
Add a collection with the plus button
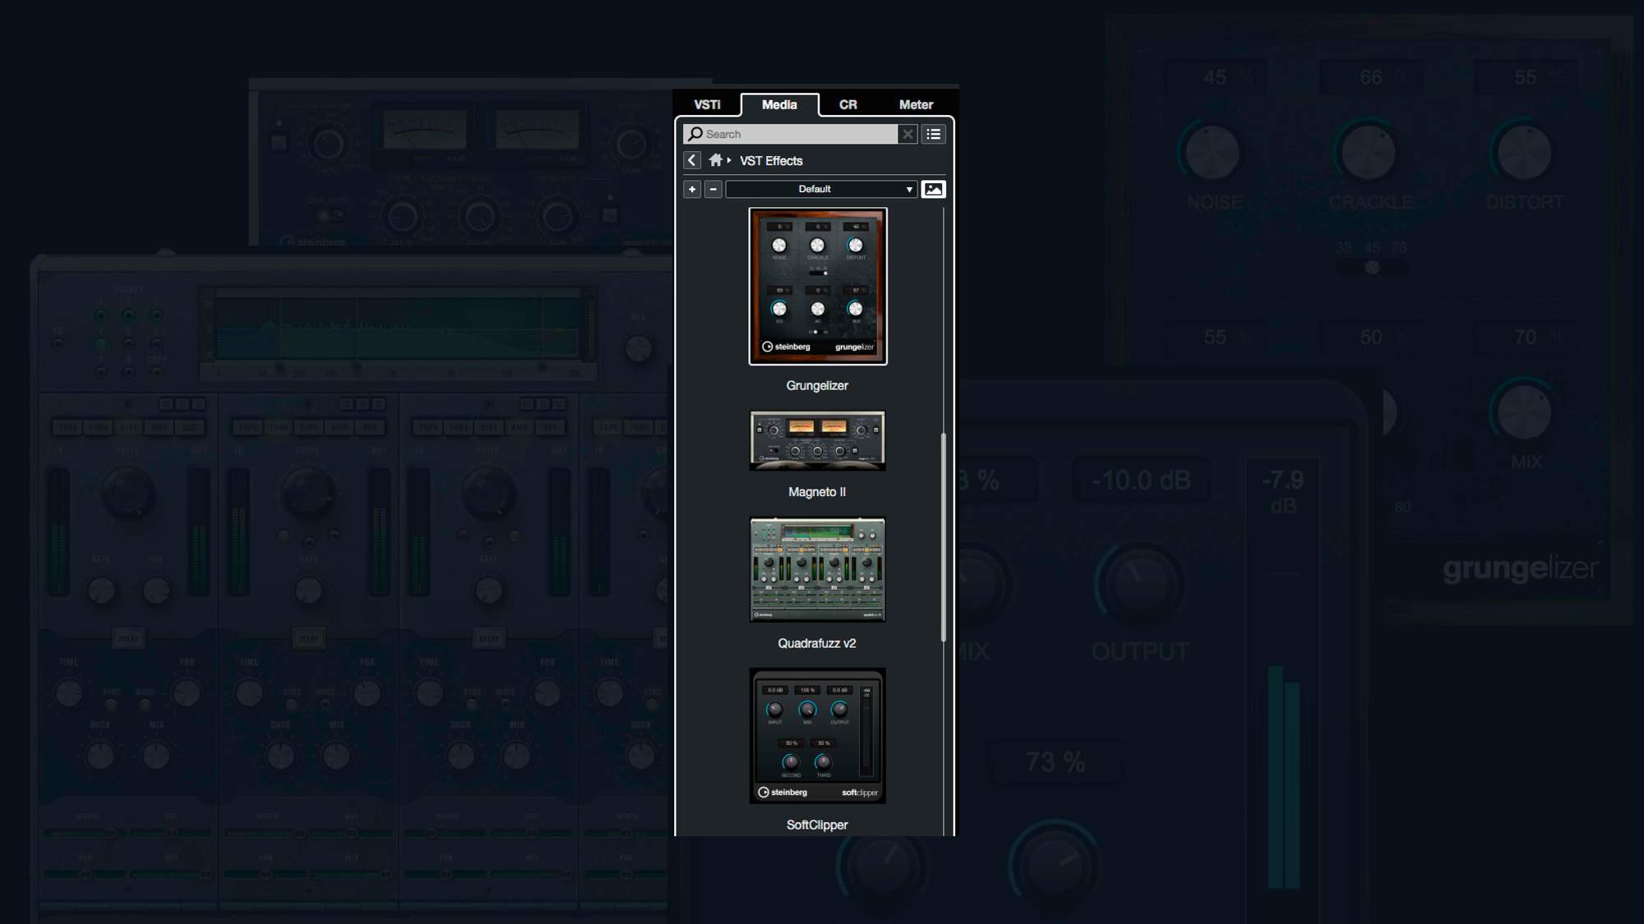(x=692, y=189)
